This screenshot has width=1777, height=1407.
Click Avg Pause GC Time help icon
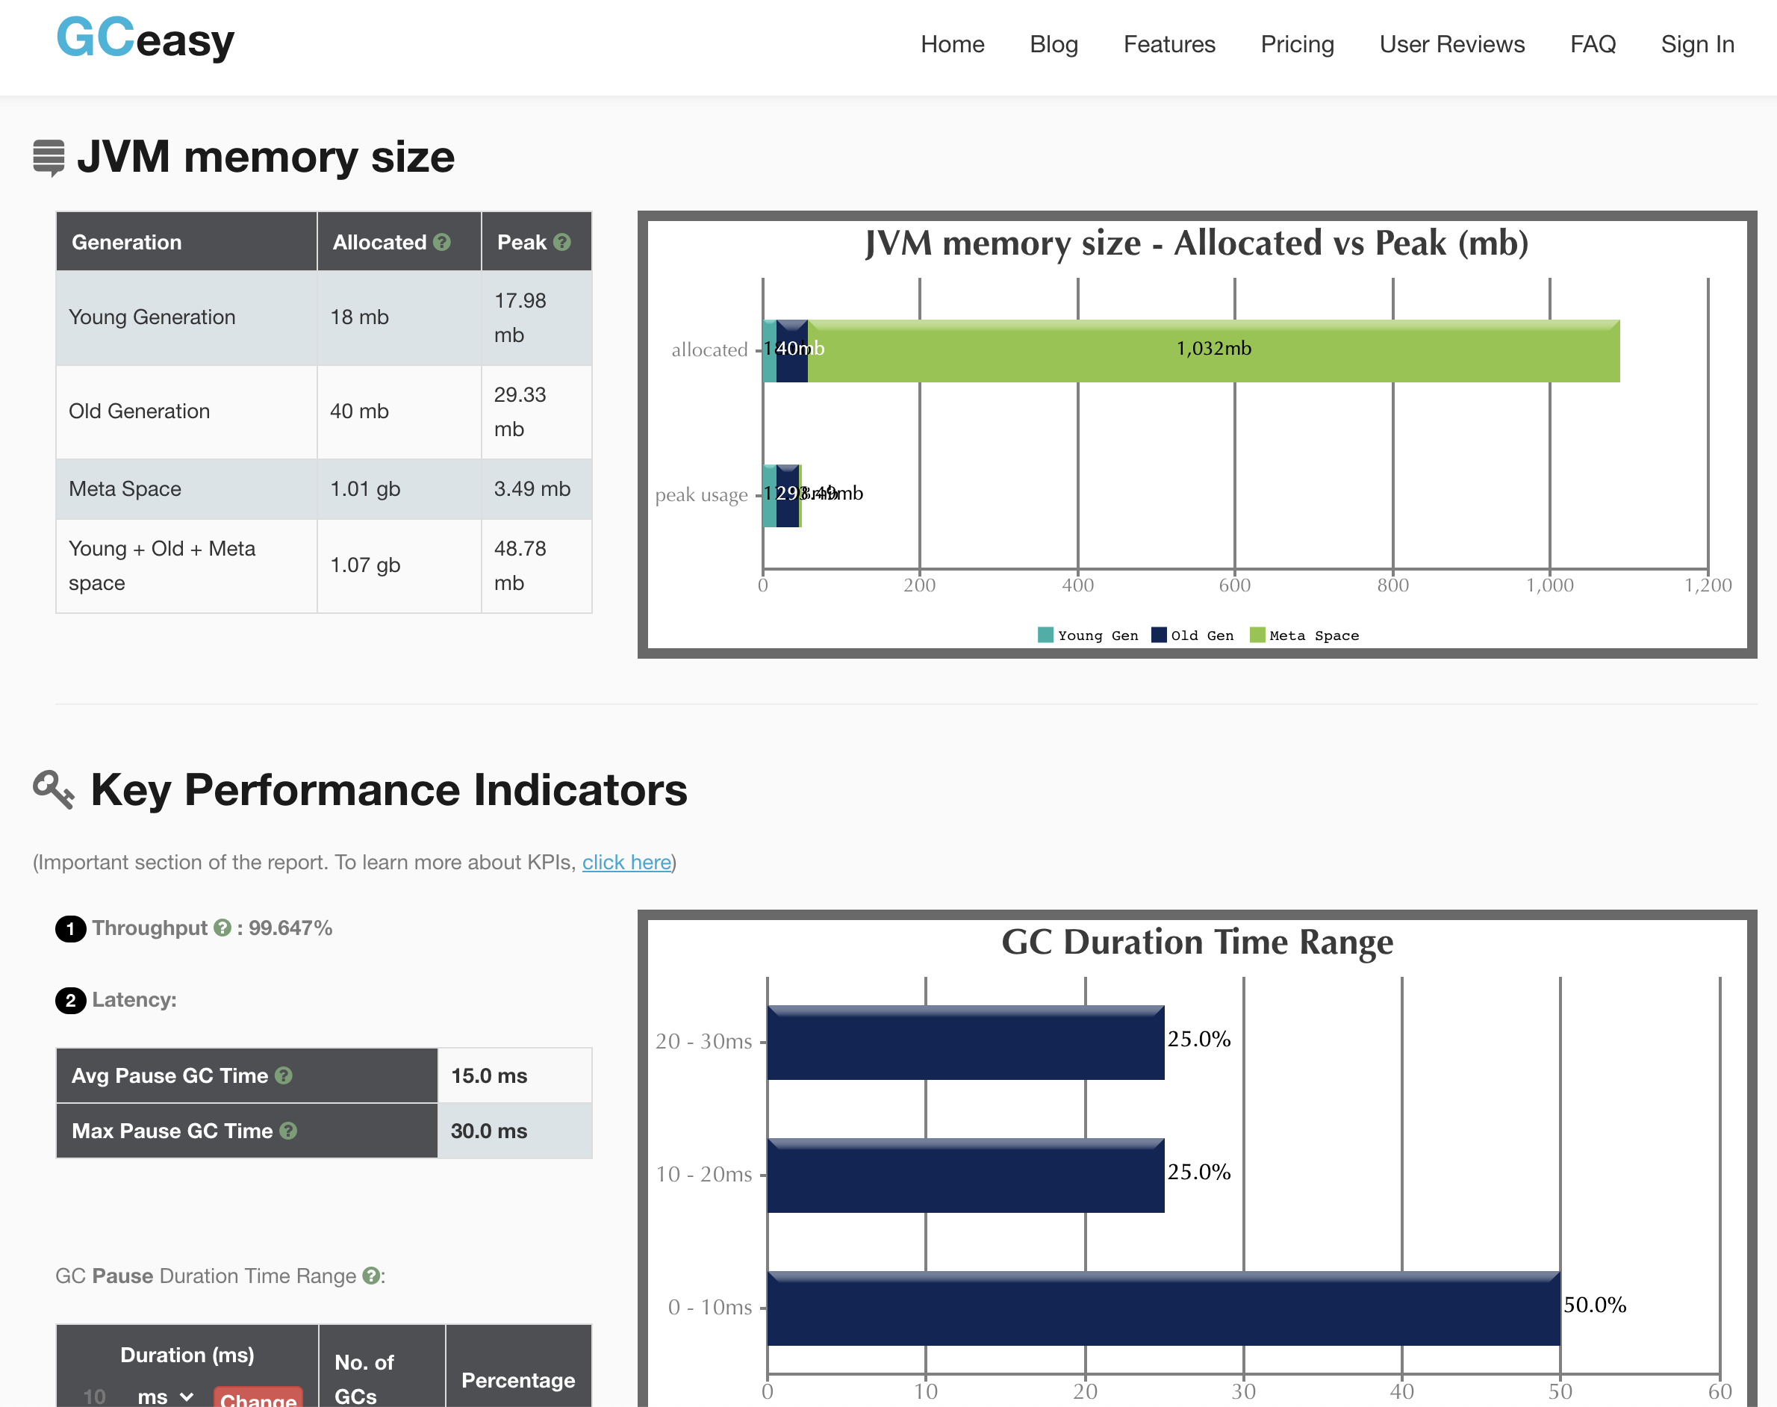pyautogui.click(x=284, y=1076)
